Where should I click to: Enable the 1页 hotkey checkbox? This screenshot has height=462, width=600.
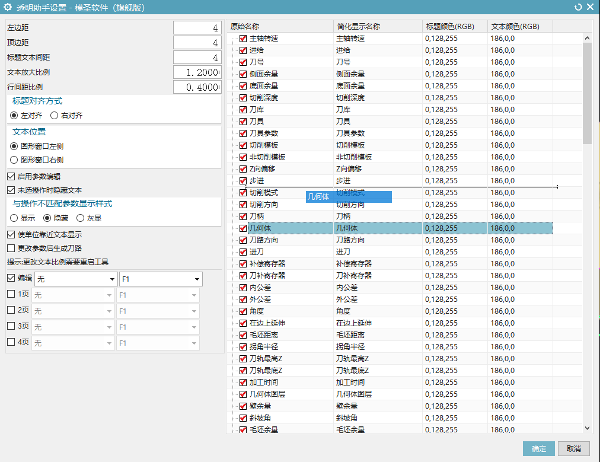(x=11, y=294)
